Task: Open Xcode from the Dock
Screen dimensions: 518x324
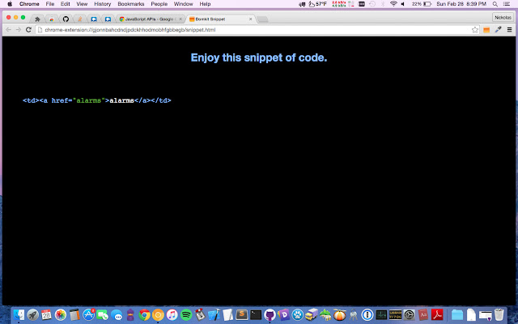Action: 214,314
